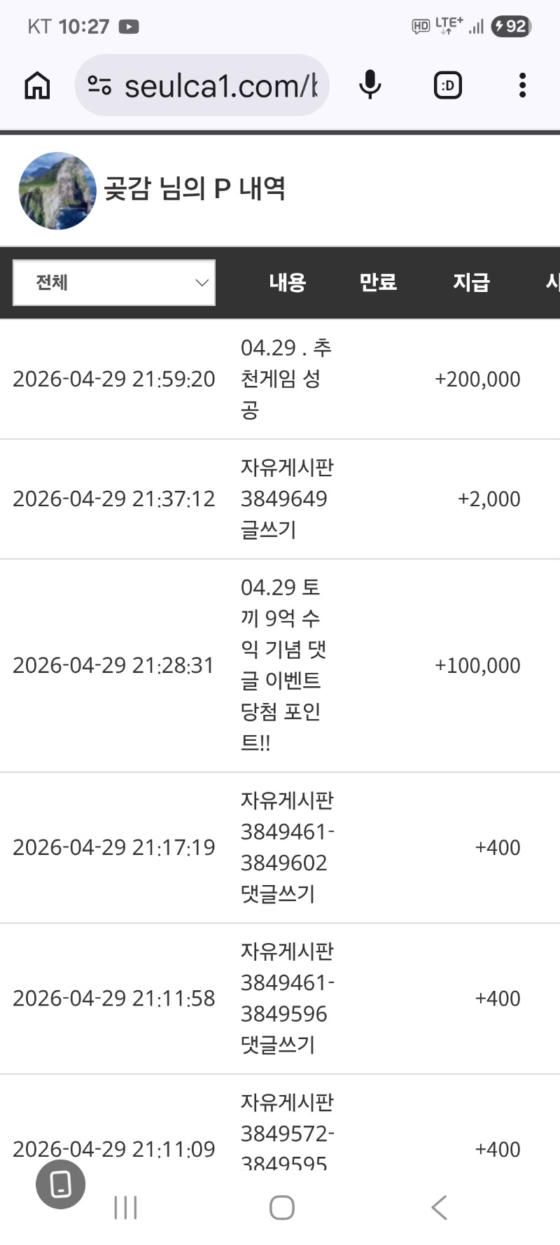Tap the 곶감 profile picture
The height and width of the screenshot is (1245, 560).
(x=57, y=190)
